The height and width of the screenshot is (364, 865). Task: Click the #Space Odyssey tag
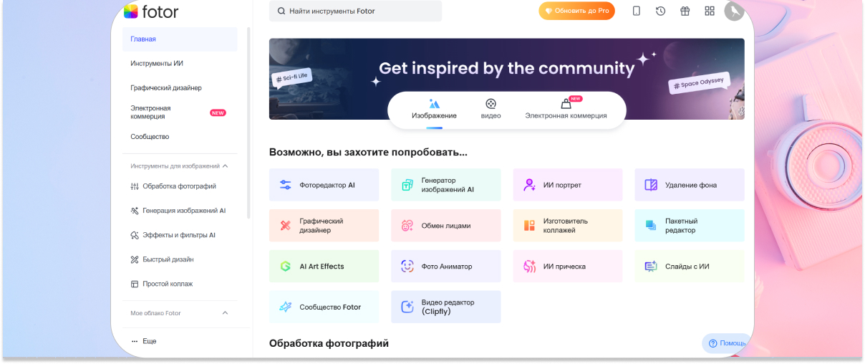[698, 83]
